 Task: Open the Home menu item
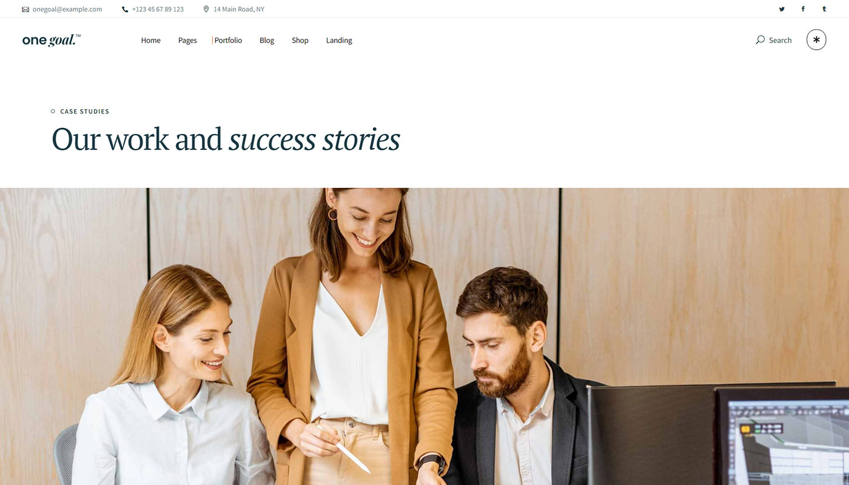150,41
